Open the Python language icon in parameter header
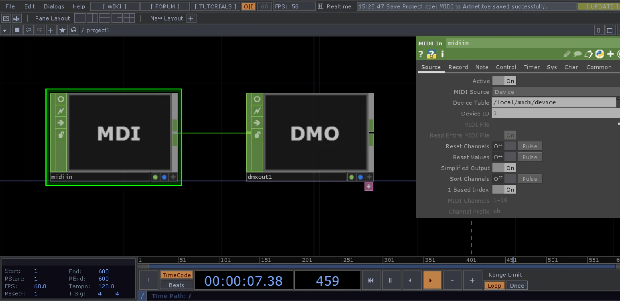Image resolution: width=620 pixels, height=301 pixels. coord(599,54)
